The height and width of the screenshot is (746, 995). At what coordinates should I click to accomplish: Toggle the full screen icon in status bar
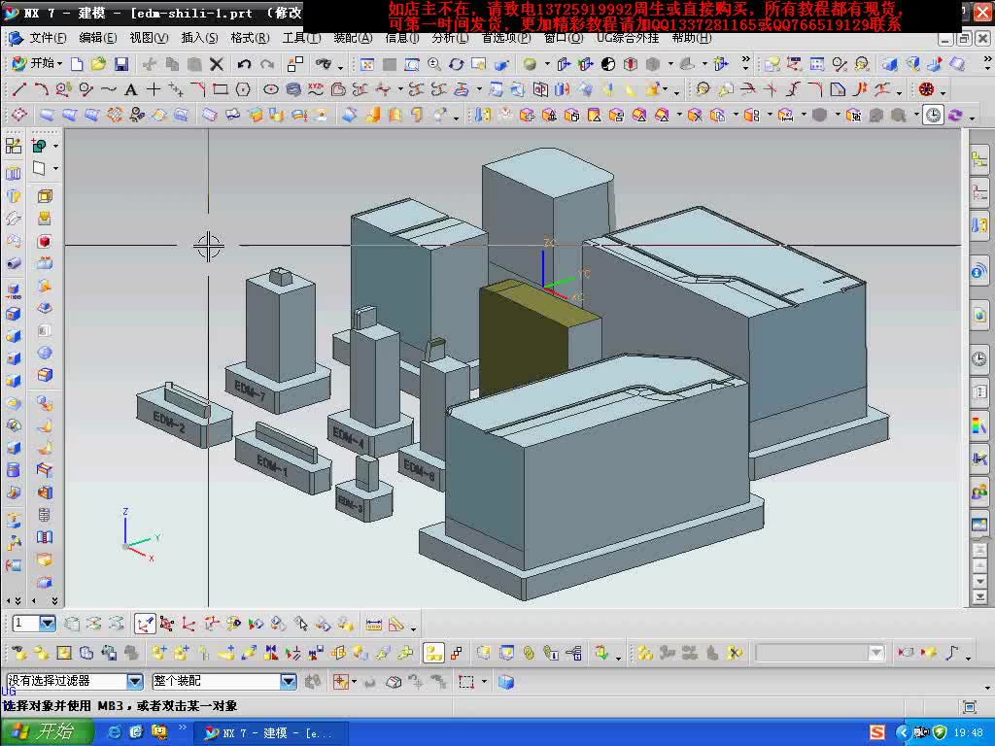969,706
